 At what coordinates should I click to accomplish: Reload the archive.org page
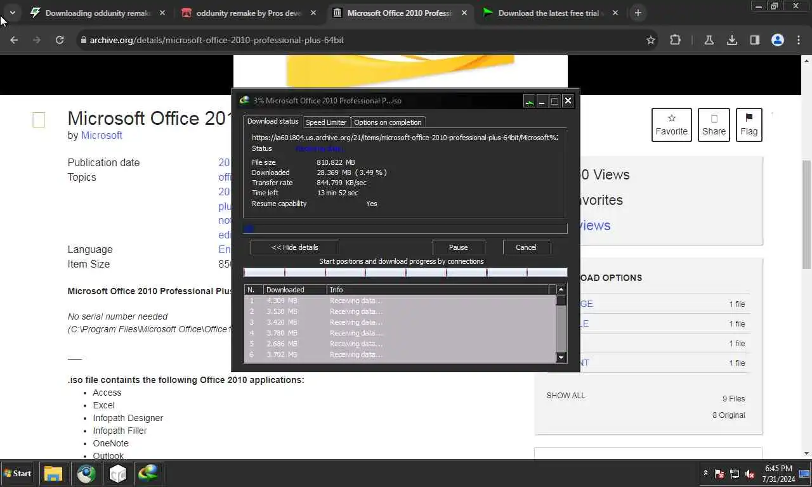point(60,40)
